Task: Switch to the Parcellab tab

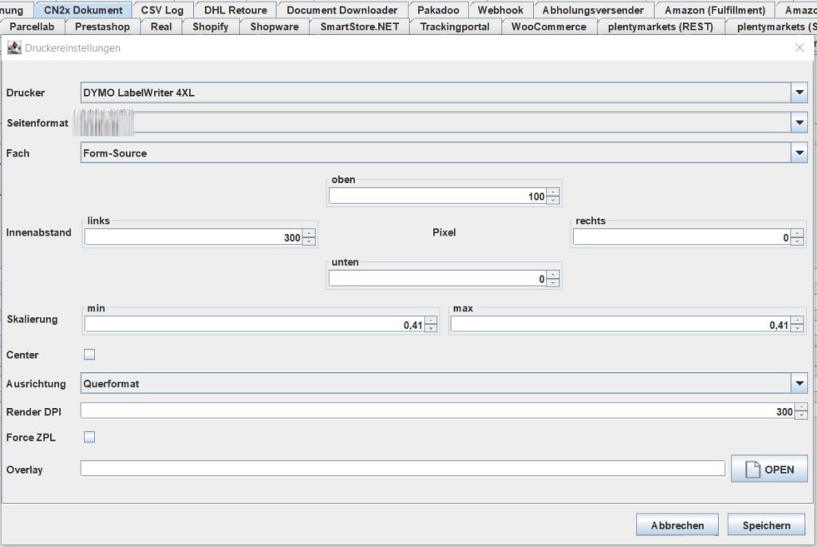Action: (32, 26)
